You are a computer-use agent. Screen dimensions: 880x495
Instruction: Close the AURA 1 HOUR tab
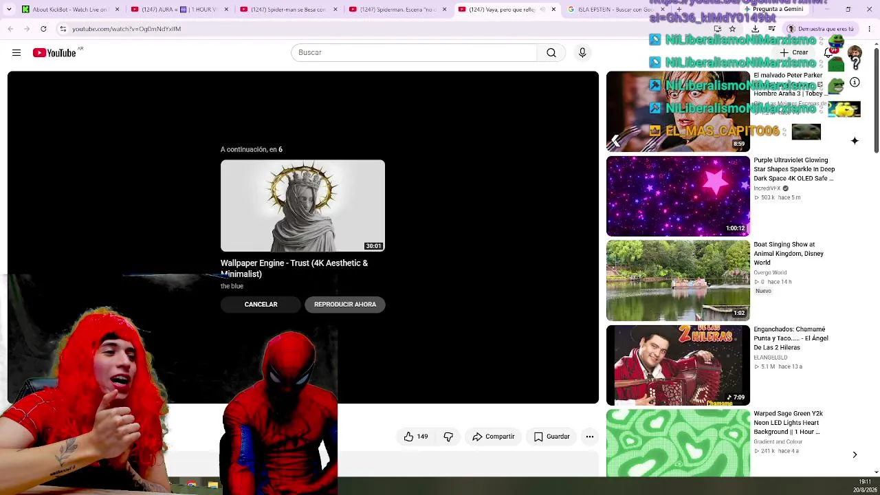pos(225,10)
